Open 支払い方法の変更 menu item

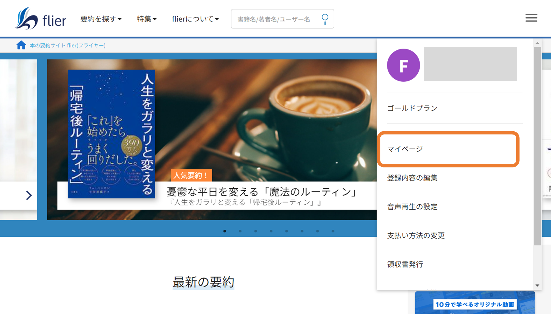coord(416,235)
